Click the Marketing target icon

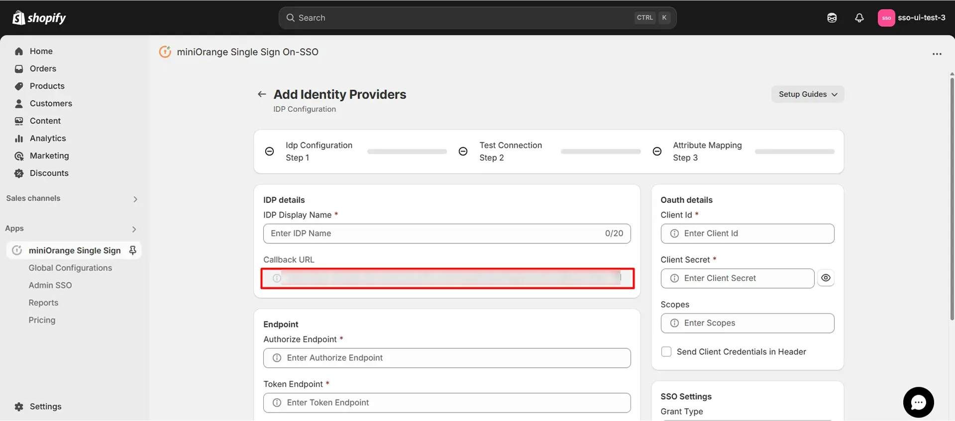tap(19, 156)
